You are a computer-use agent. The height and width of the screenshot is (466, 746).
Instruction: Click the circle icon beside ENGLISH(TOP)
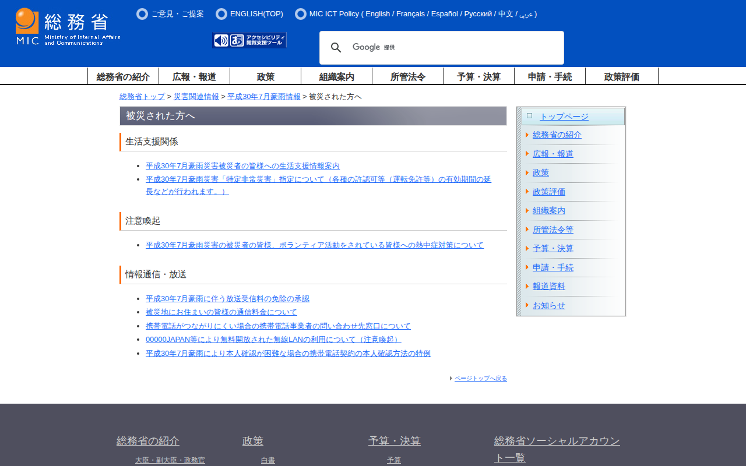tap(221, 14)
